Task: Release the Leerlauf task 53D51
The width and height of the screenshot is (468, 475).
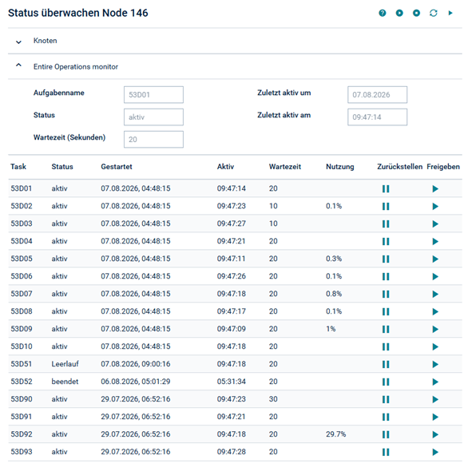Action: click(x=435, y=364)
